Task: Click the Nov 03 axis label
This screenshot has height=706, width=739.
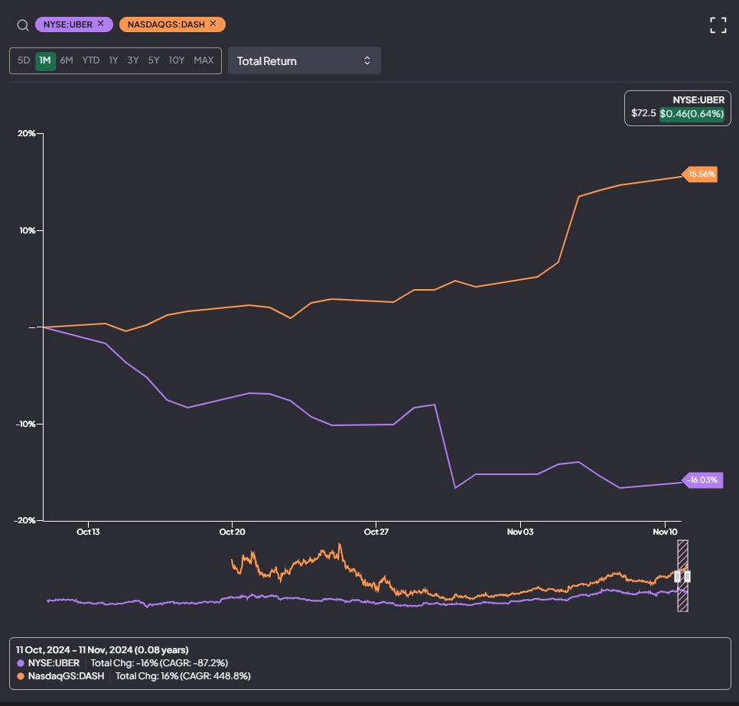Action: [520, 532]
